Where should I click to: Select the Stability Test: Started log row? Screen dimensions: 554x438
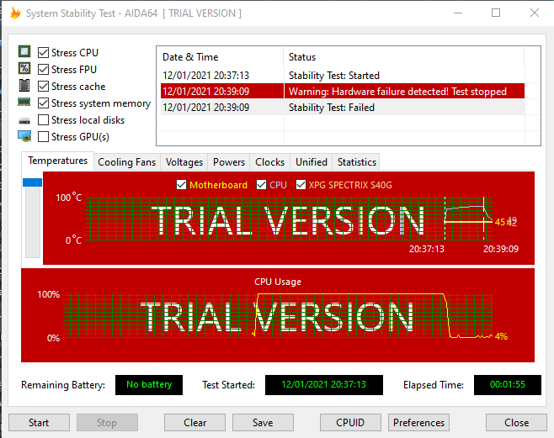(342, 76)
